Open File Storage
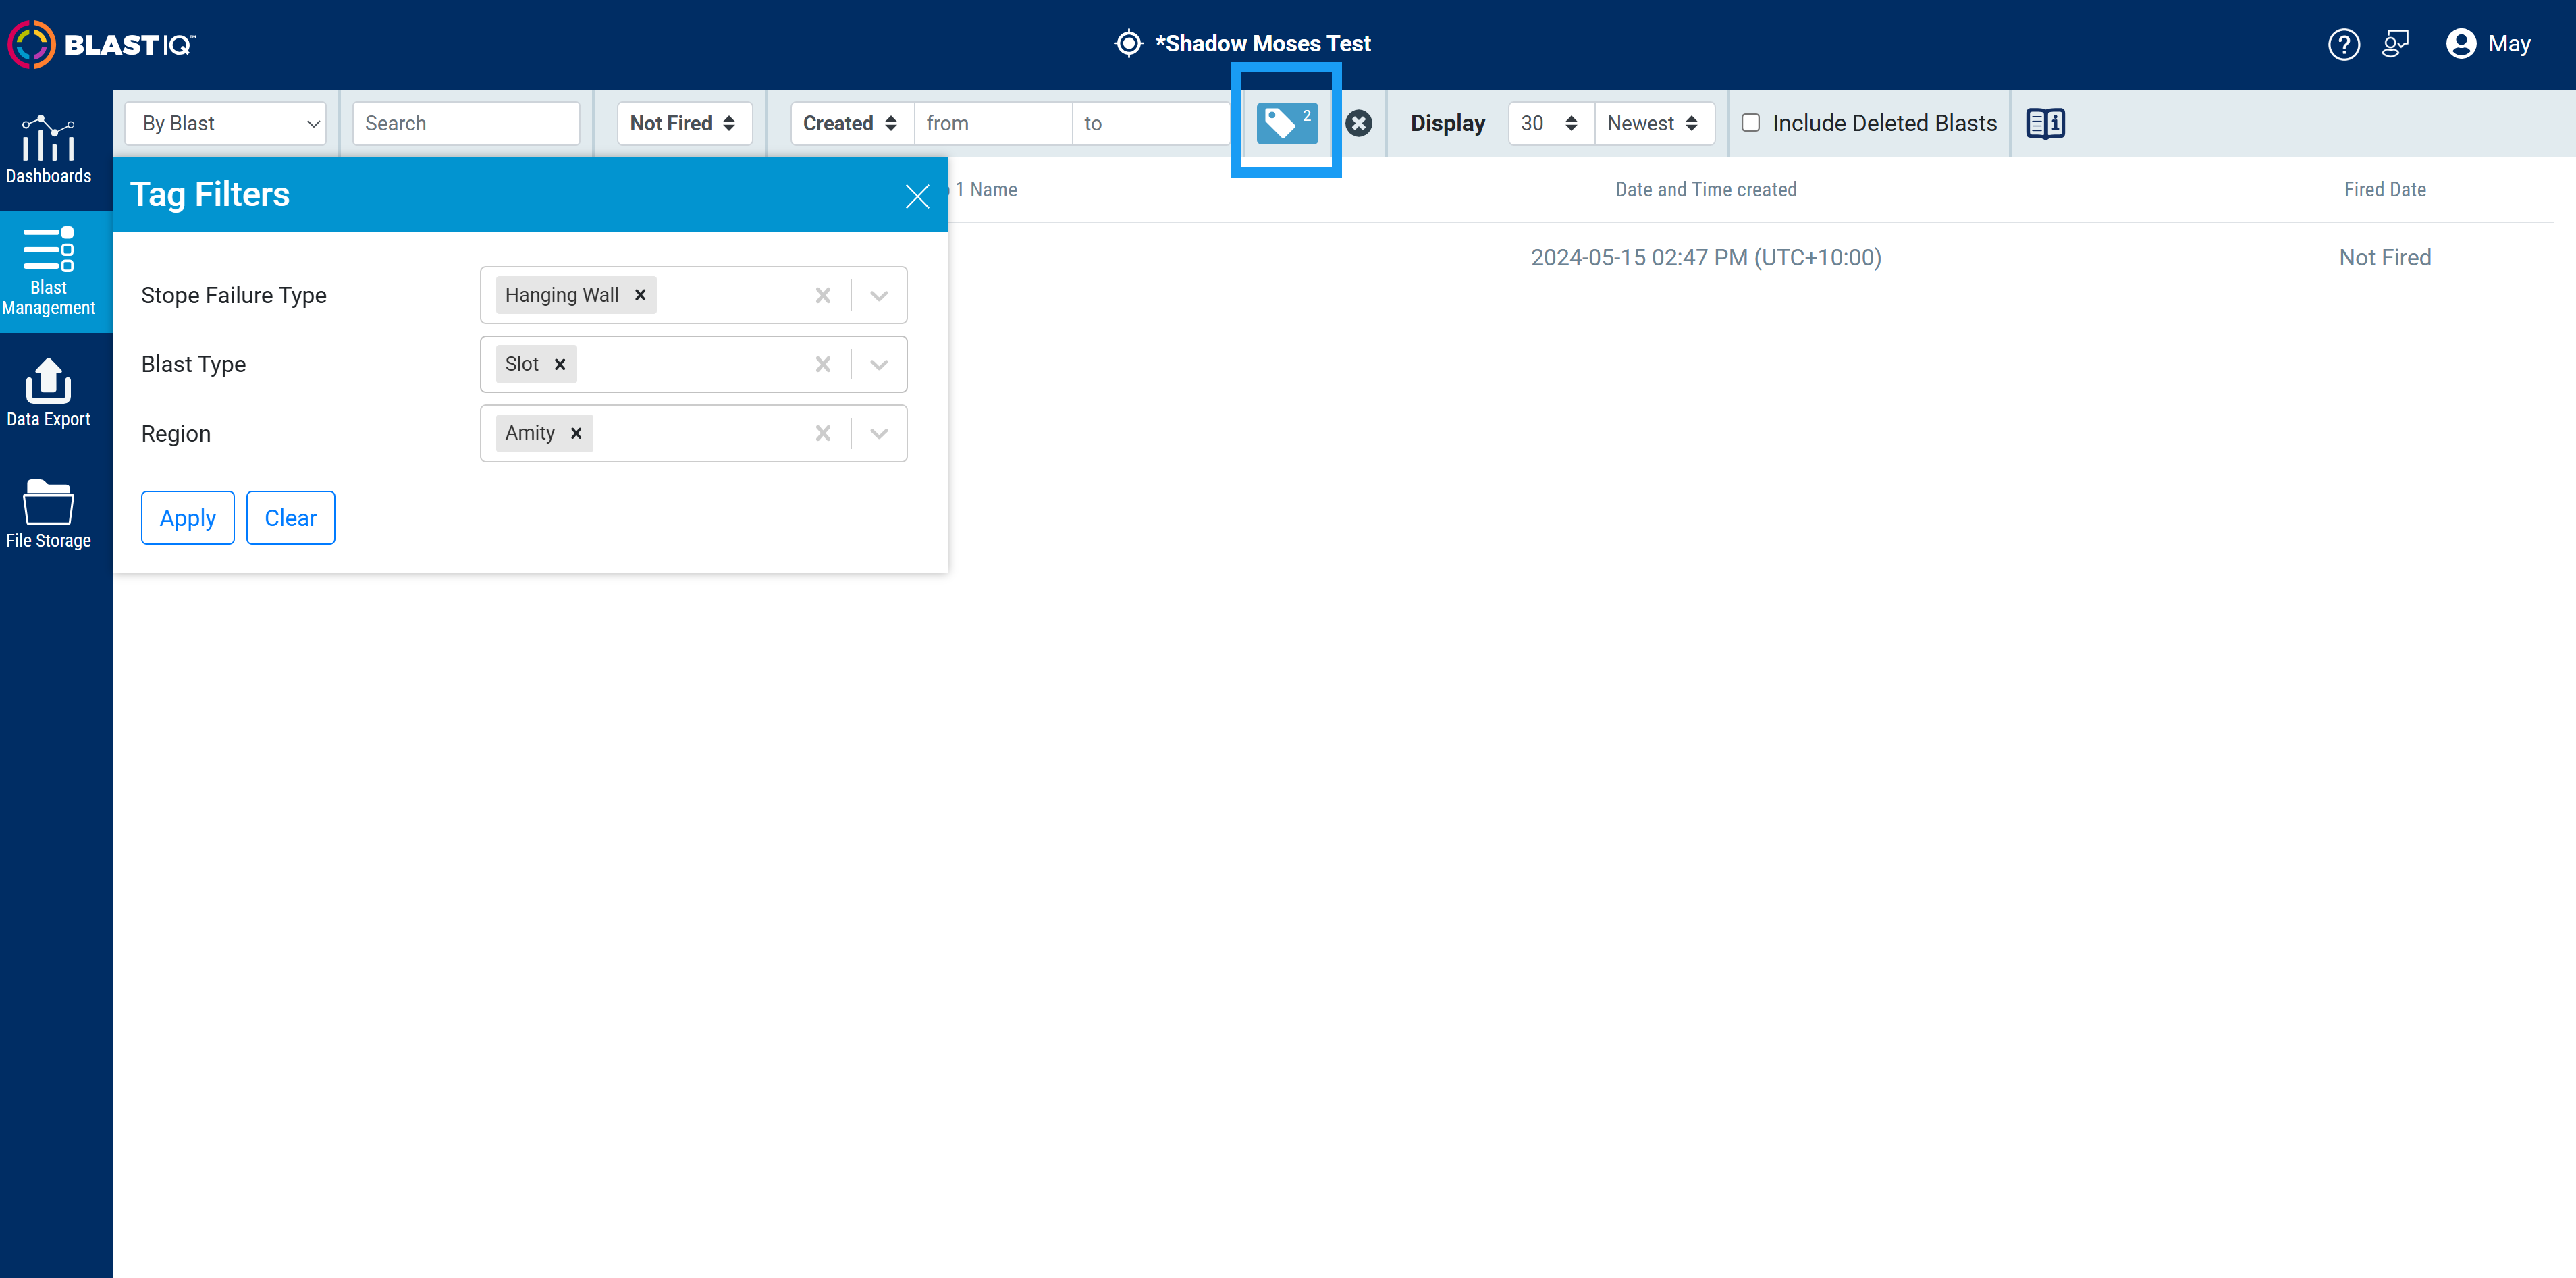Viewport: 2576px width, 1278px height. pyautogui.click(x=48, y=514)
